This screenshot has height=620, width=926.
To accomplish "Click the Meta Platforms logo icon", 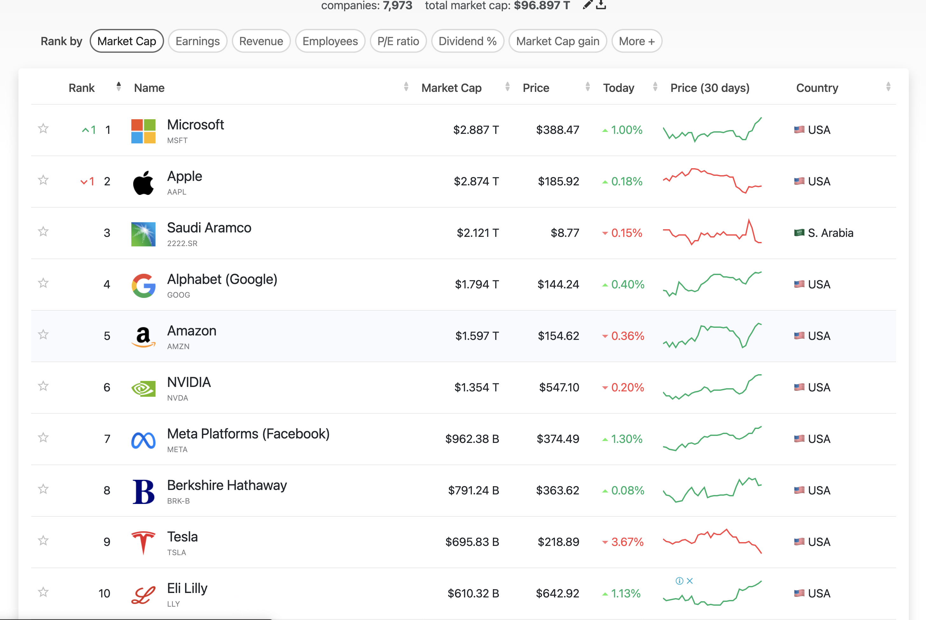I will (143, 440).
